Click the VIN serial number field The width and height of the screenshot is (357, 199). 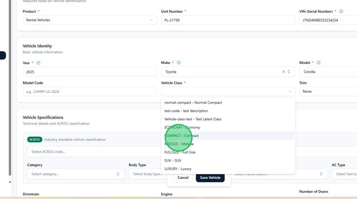(x=328, y=20)
